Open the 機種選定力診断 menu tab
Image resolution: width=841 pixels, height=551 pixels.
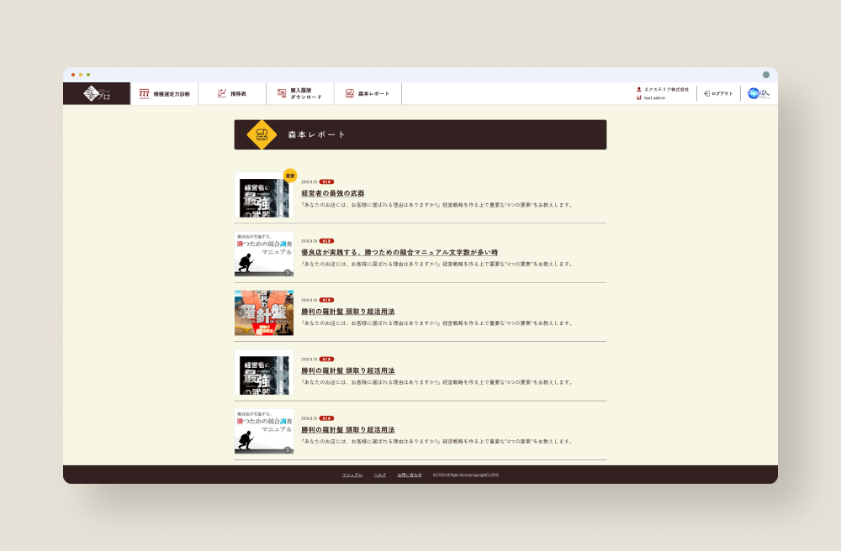tap(172, 94)
